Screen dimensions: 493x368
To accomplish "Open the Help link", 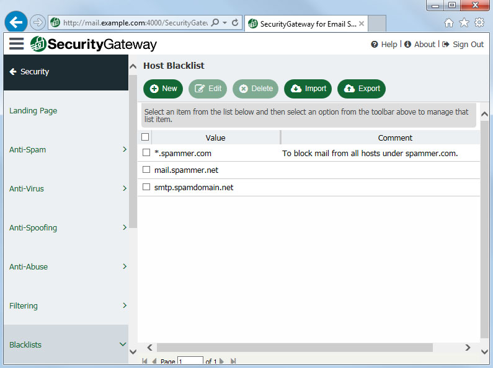I will point(384,44).
